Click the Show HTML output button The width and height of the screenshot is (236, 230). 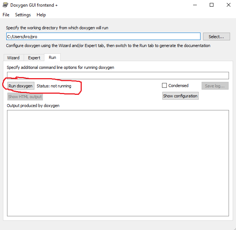point(25,97)
